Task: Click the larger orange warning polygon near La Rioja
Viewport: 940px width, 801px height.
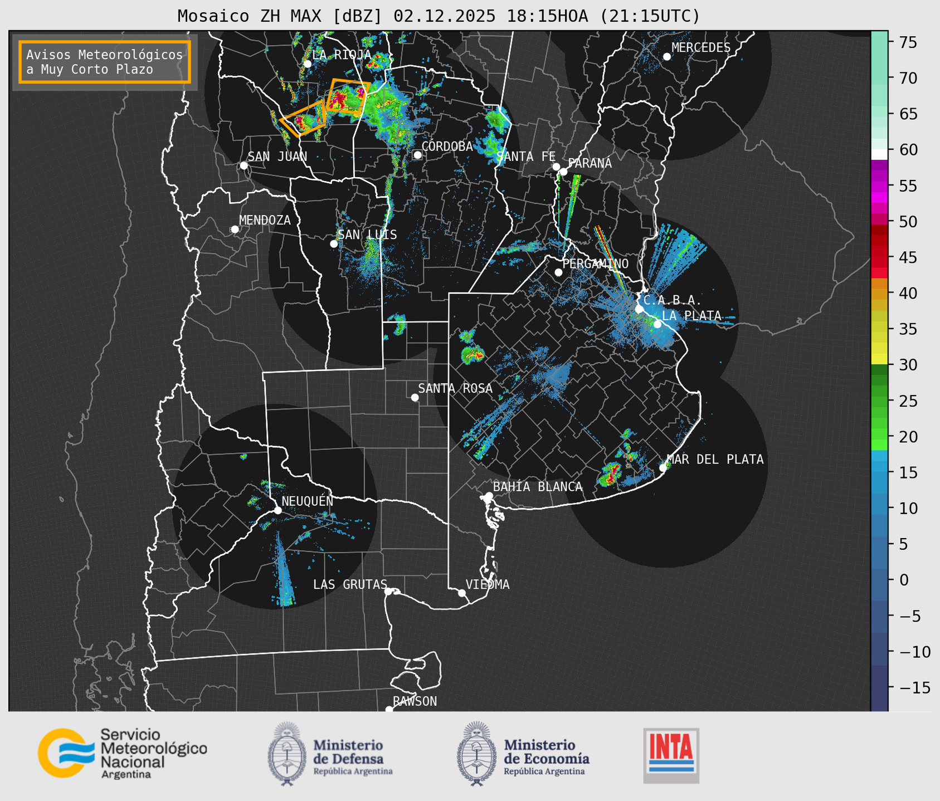Action: pos(349,97)
